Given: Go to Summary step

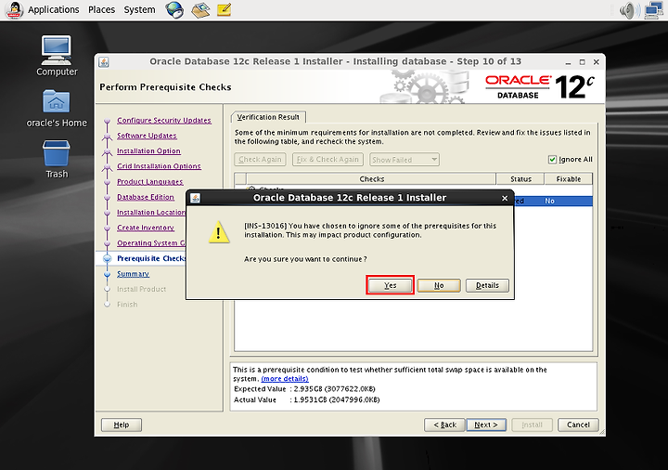Looking at the screenshot, I should [x=133, y=274].
